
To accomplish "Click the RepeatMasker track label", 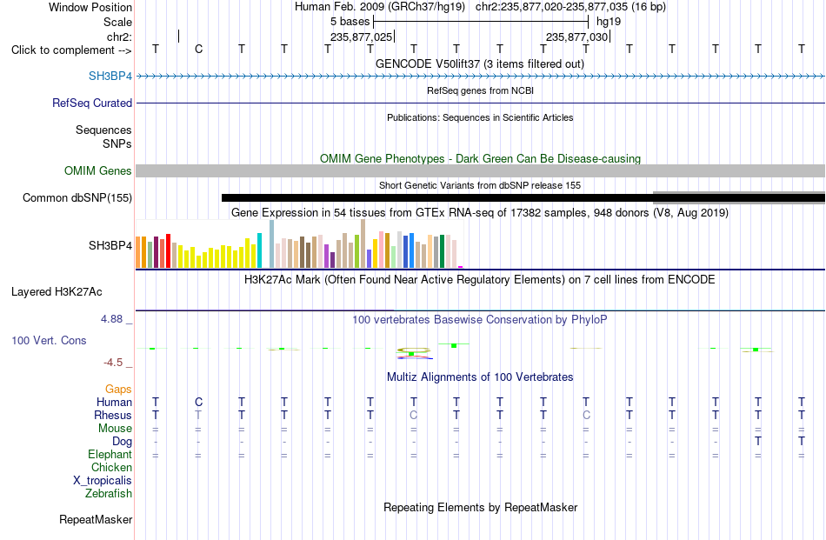I will [96, 519].
